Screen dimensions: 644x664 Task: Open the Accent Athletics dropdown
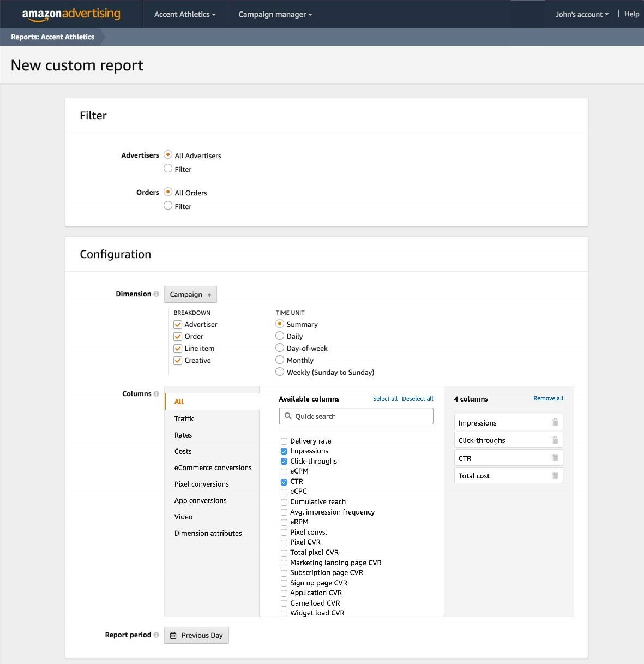pyautogui.click(x=185, y=15)
